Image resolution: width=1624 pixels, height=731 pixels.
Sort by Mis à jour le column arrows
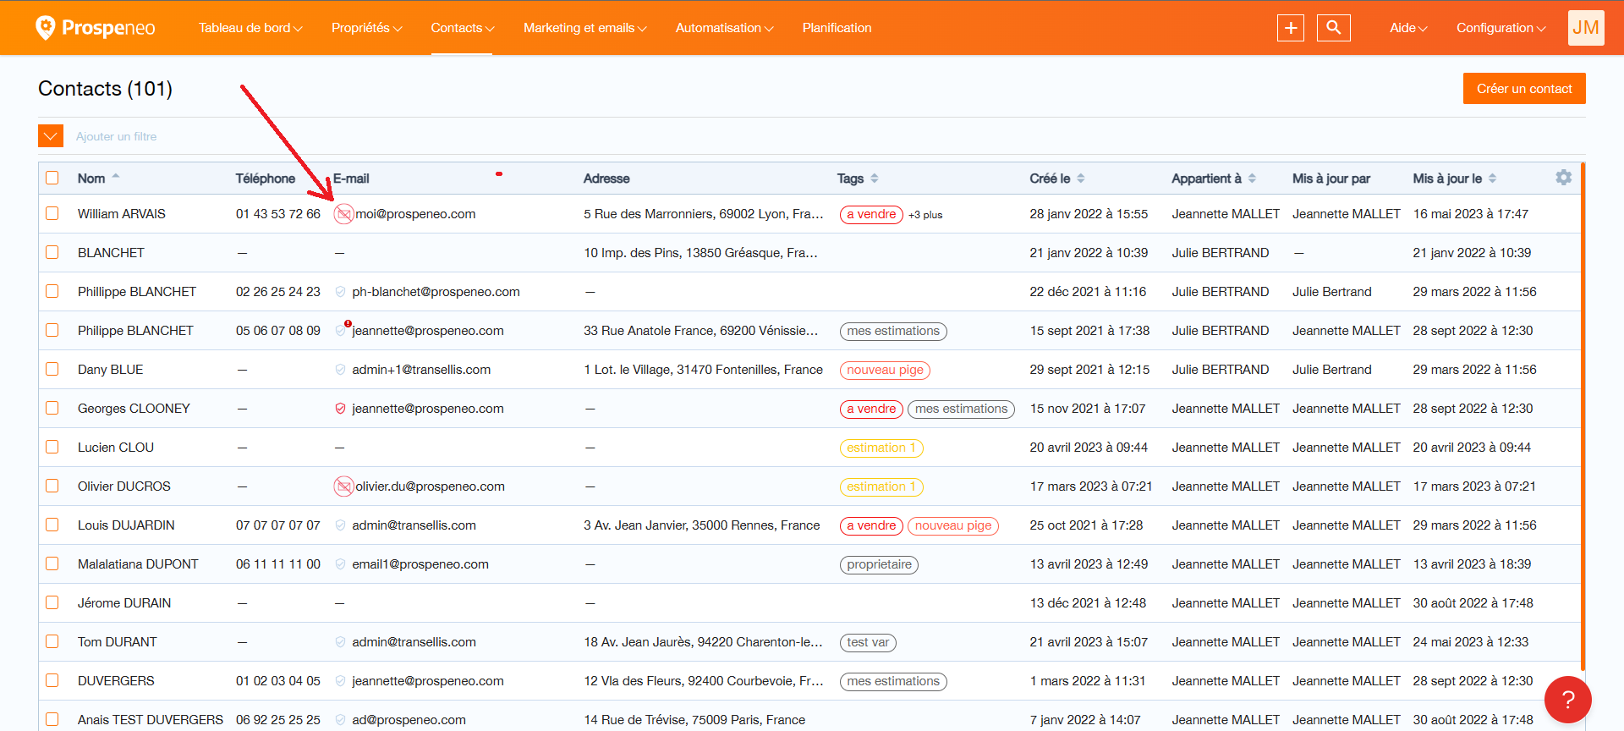click(x=1492, y=179)
